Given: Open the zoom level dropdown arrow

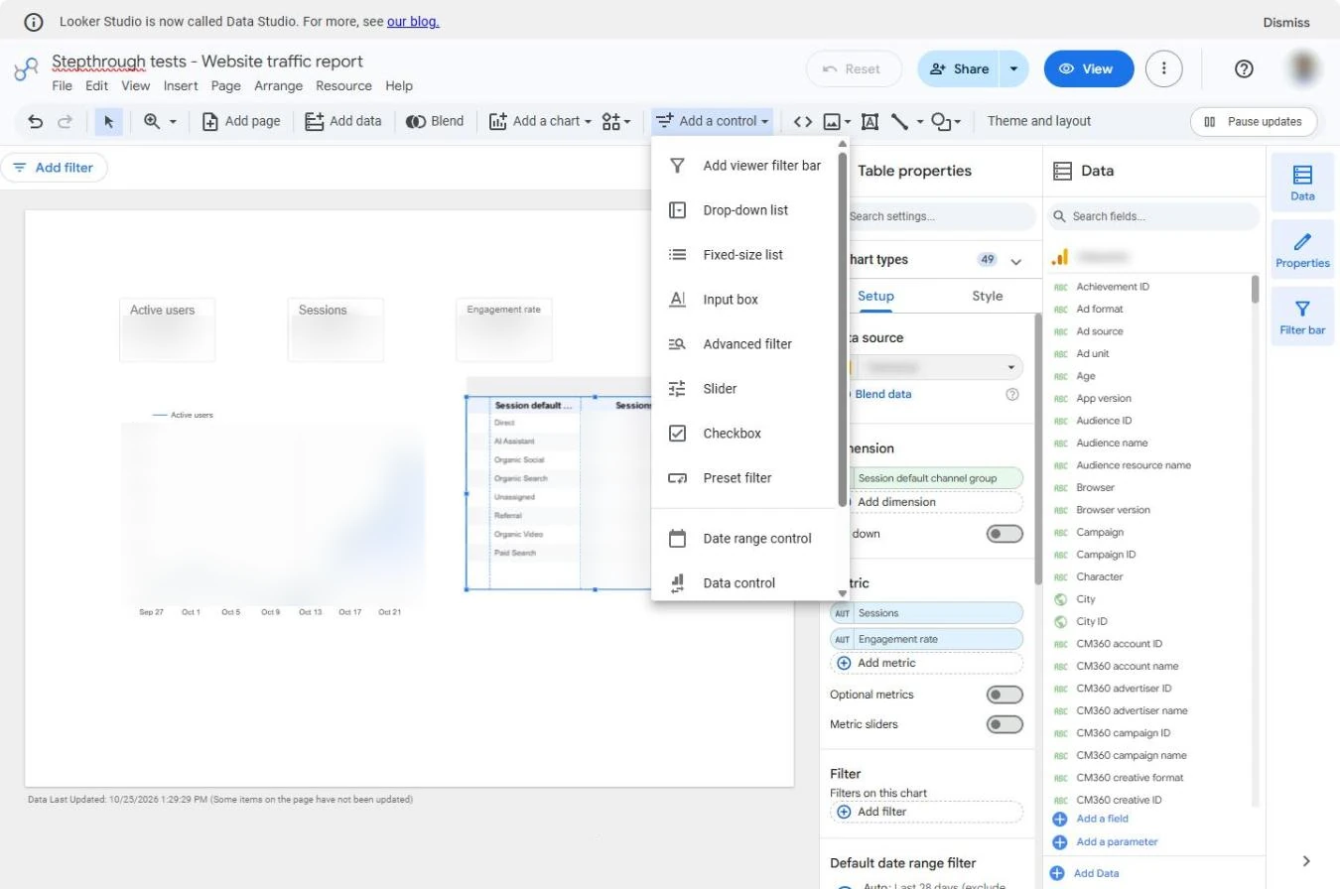Looking at the screenshot, I should [x=173, y=121].
